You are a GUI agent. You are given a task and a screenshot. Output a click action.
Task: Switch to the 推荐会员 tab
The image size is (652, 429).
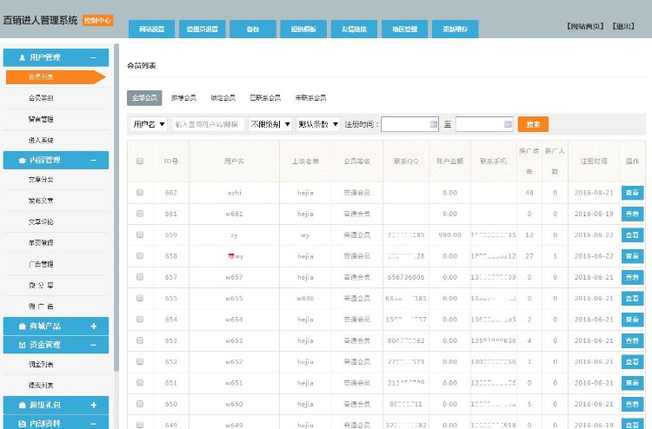[x=183, y=98]
